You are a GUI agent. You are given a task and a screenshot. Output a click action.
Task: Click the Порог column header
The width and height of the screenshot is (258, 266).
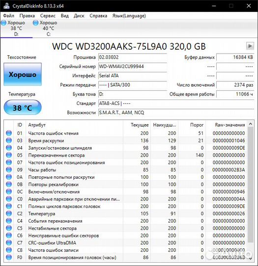click(x=192, y=125)
